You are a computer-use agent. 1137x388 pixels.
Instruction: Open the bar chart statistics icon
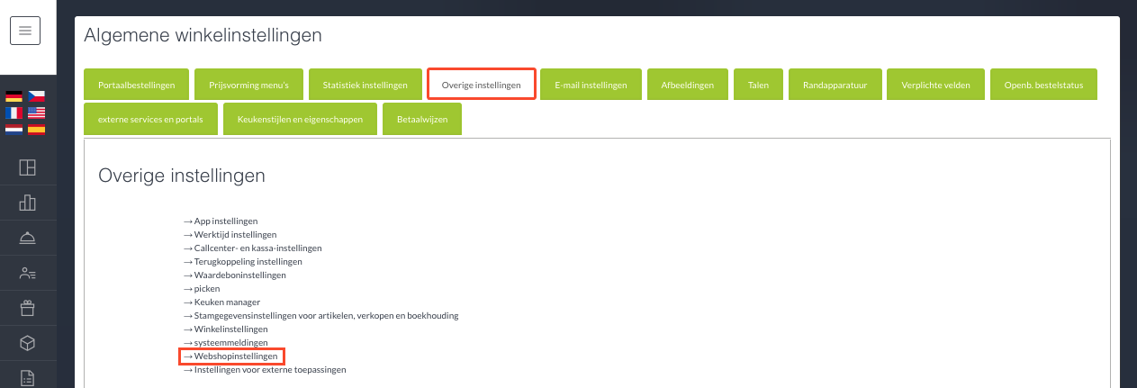pyautogui.click(x=27, y=203)
